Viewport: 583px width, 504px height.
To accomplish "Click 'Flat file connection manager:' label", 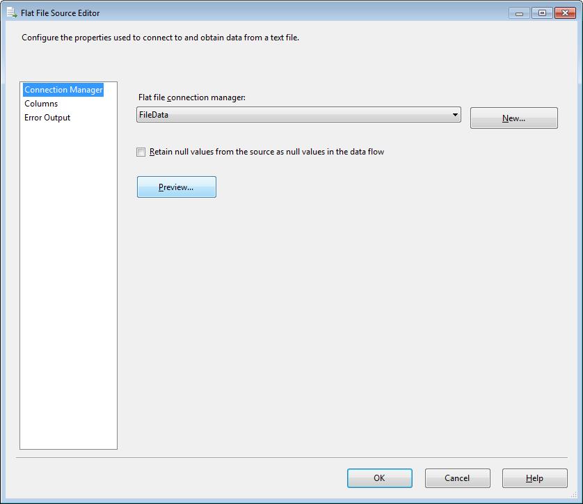I will [192, 97].
